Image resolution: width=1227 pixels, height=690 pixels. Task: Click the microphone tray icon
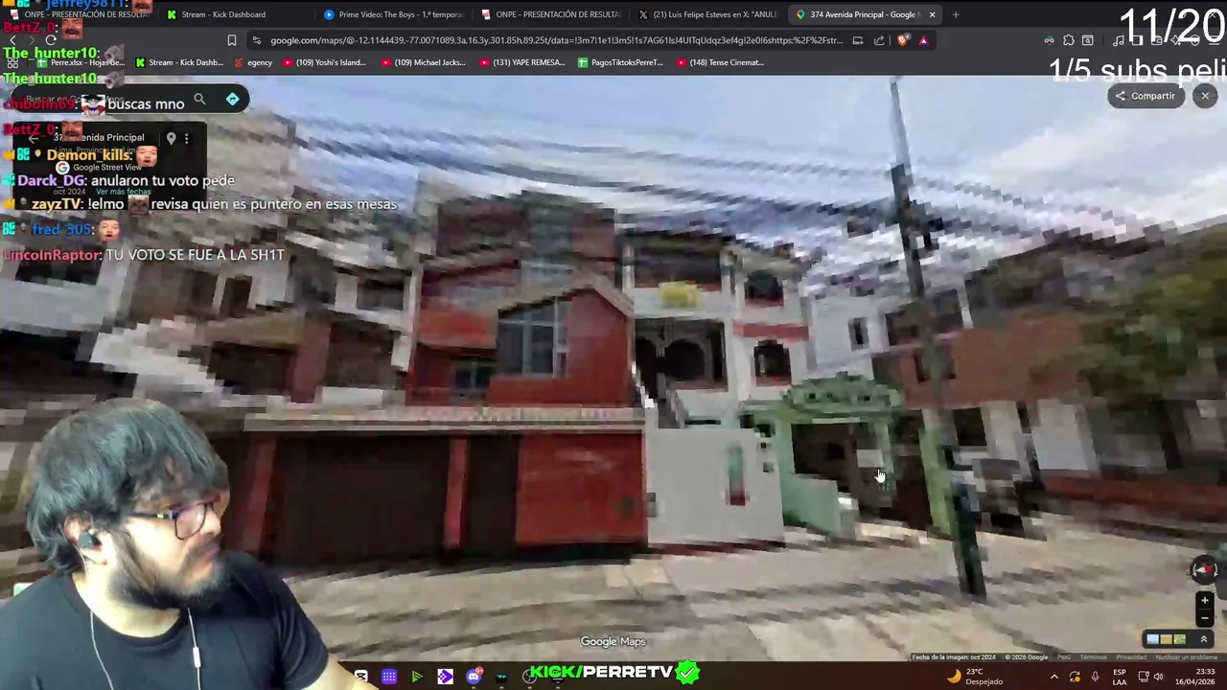click(x=1095, y=677)
